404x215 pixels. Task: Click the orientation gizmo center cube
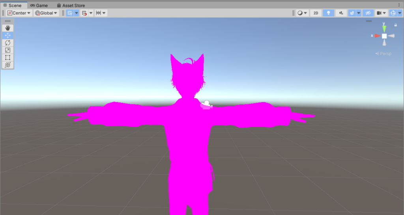point(384,36)
